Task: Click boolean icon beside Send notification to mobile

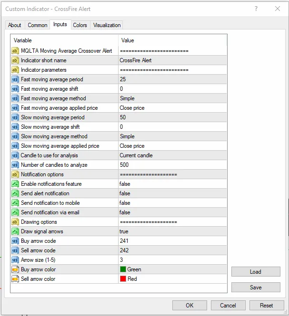Action: pyautogui.click(x=15, y=203)
